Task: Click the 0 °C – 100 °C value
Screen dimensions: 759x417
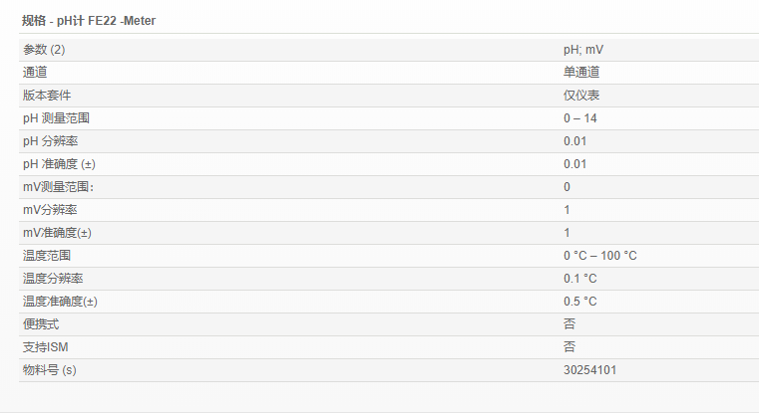Action: pyautogui.click(x=600, y=256)
